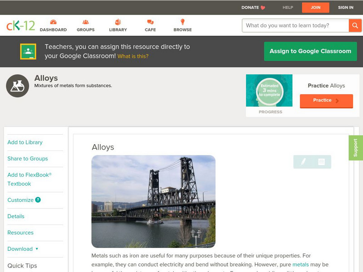Open the Browse lightbulb icon
This screenshot has height=272, width=363.
click(x=182, y=22)
